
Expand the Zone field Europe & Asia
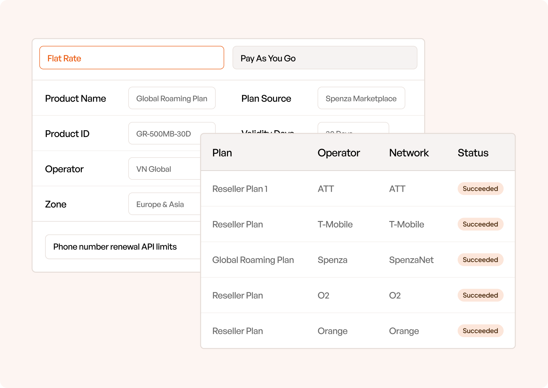click(164, 204)
